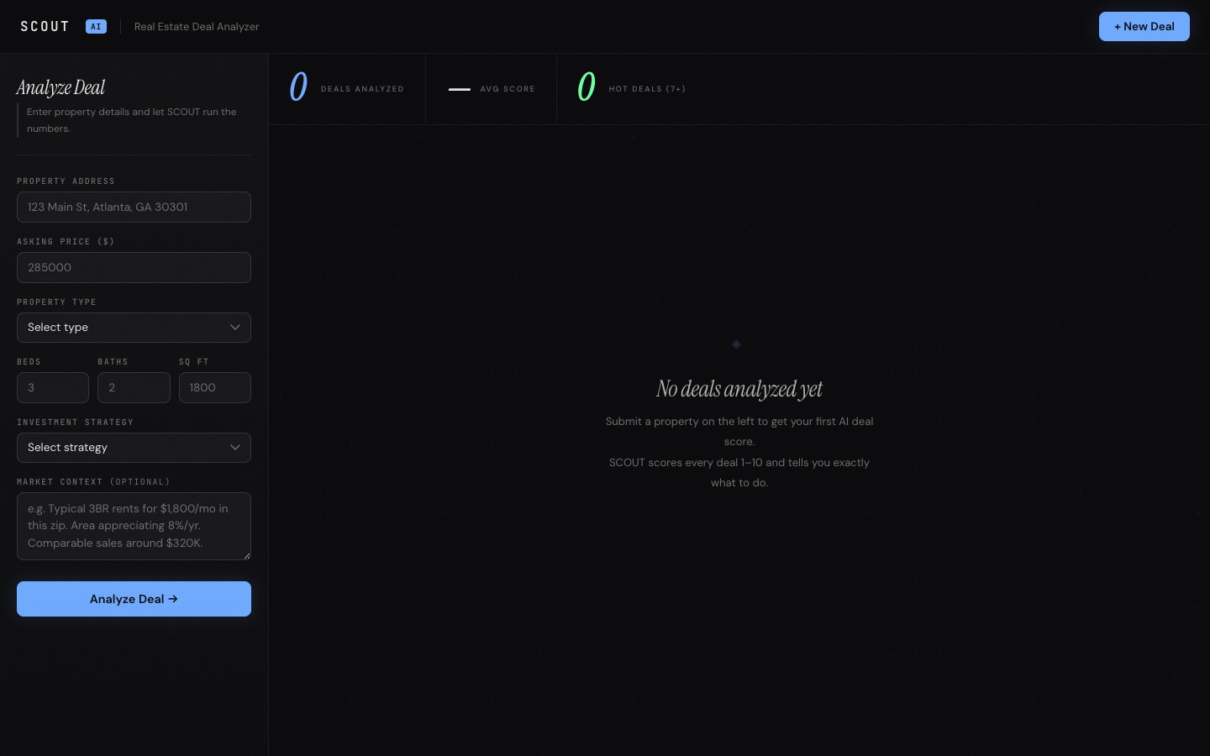The width and height of the screenshot is (1210, 756).
Task: Click the Beds number input
Action: pyautogui.click(x=53, y=387)
